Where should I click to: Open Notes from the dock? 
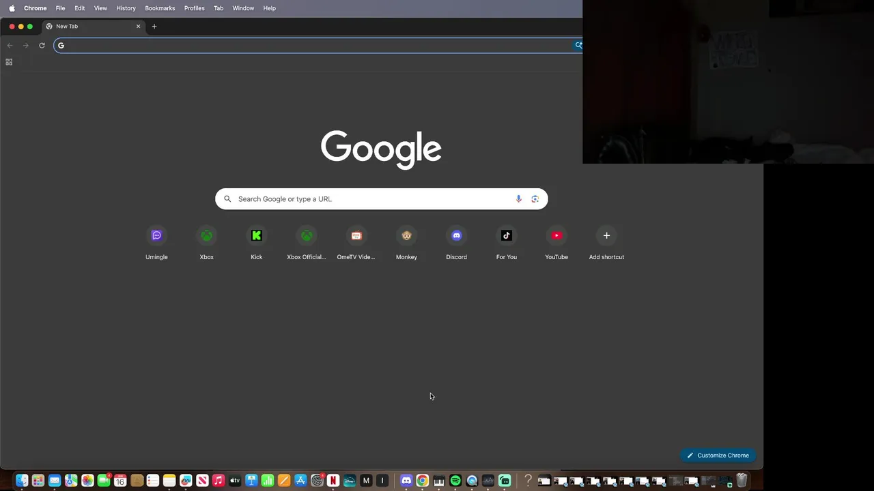click(x=169, y=481)
